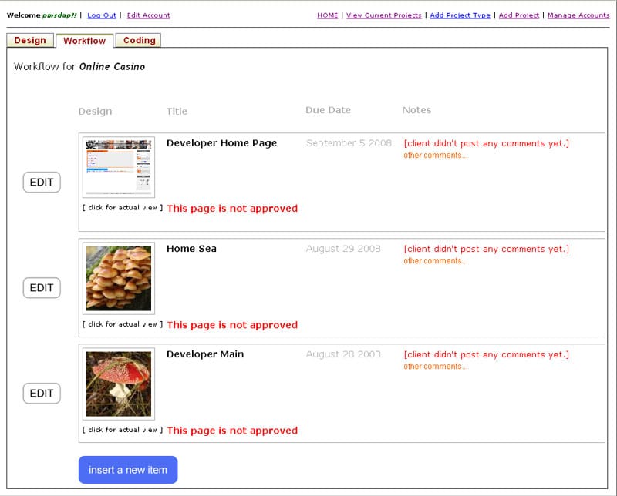617x496 pixels.
Task: Click EDIT for Developer Main item
Action: (42, 393)
